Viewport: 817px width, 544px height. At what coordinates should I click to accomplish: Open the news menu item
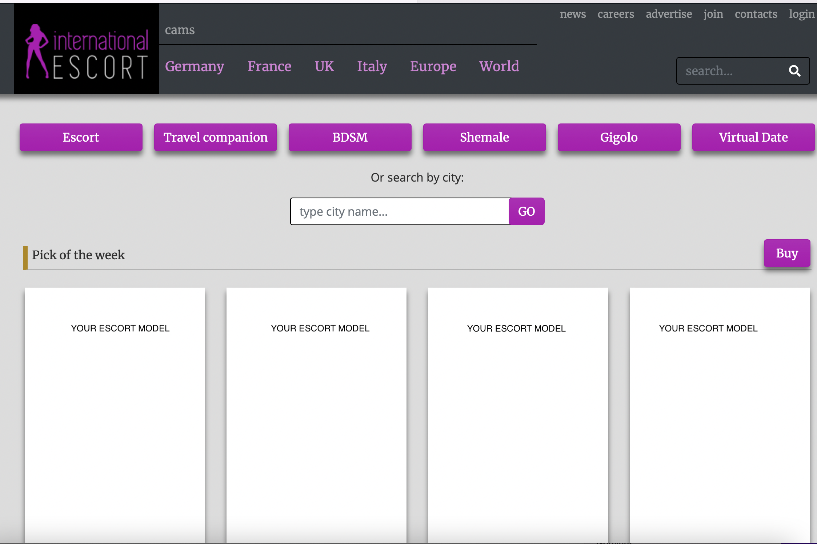572,13
